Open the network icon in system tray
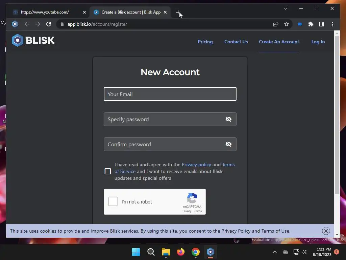 coord(296,252)
